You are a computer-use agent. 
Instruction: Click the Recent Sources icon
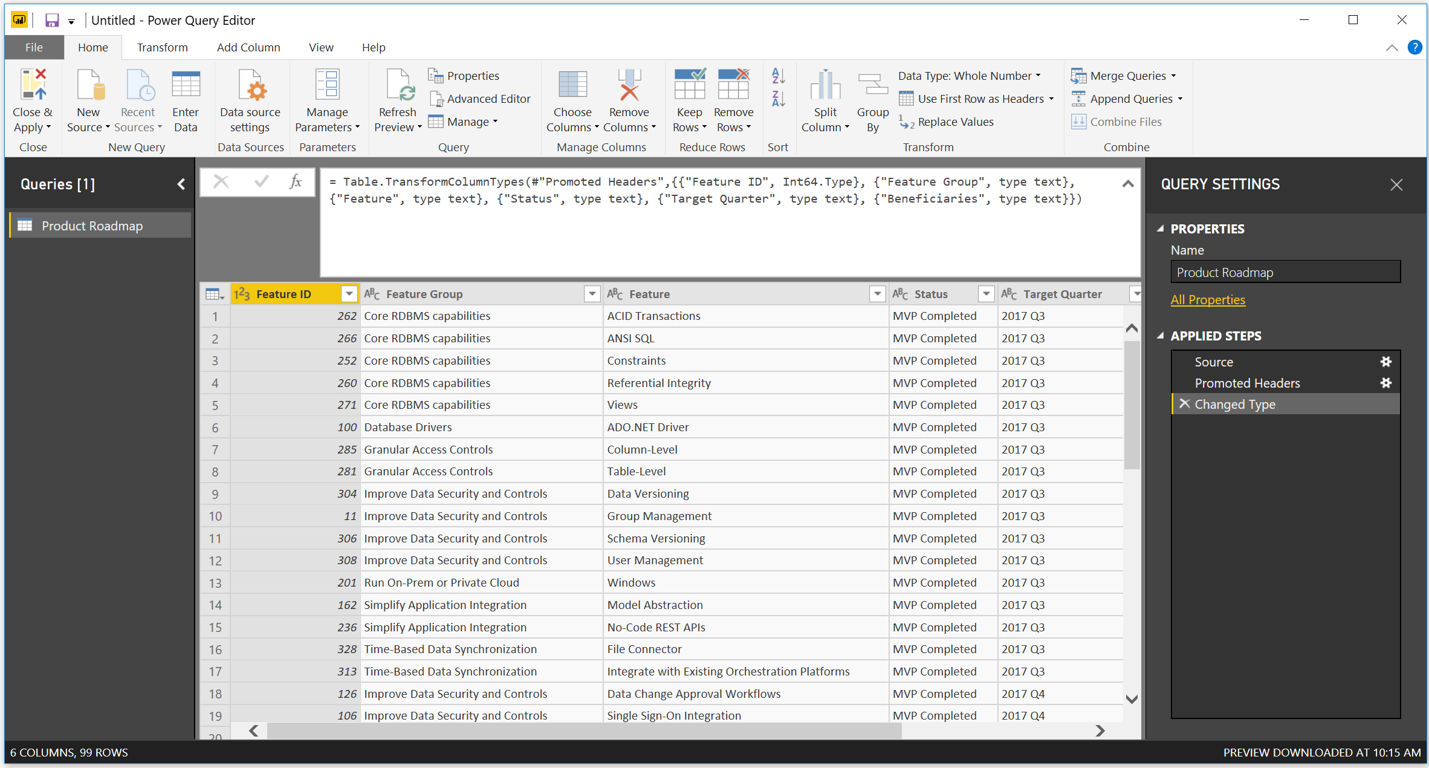(139, 85)
